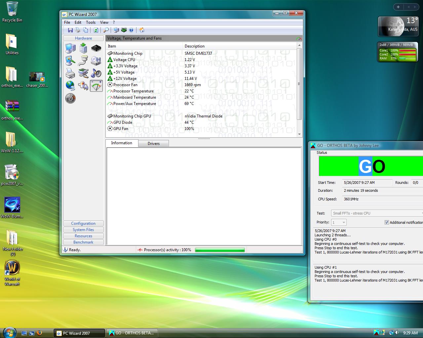The width and height of the screenshot is (423, 338).
Task: Click the computer toolbar icon beside the green chip
Action: pos(116,30)
